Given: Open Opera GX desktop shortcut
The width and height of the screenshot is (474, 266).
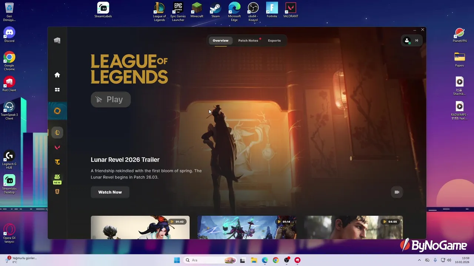Looking at the screenshot, I should [9, 233].
